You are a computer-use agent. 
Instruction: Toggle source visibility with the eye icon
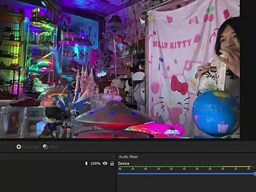coord(105,163)
